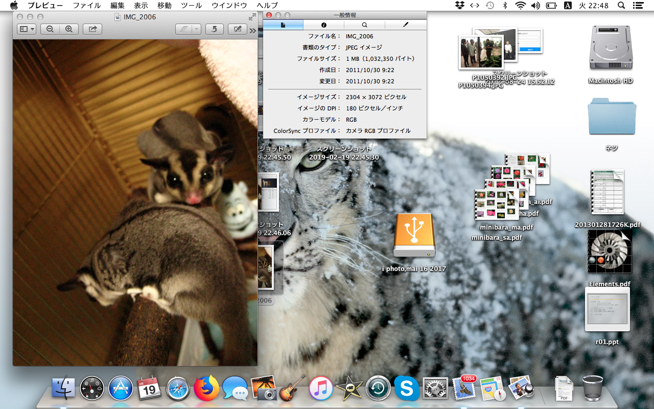Click the zoom out magnifier button

(50, 29)
